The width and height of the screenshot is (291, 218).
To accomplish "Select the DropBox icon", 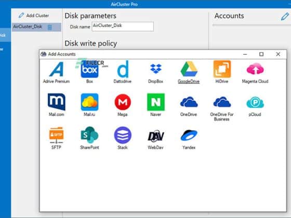I will point(156,69).
